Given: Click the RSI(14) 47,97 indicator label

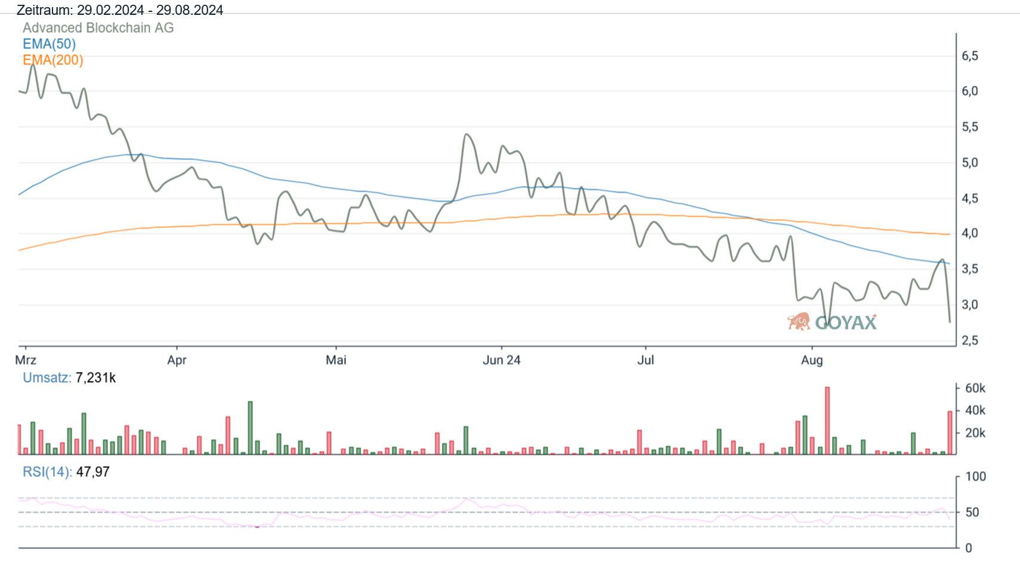Looking at the screenshot, I should click(66, 472).
